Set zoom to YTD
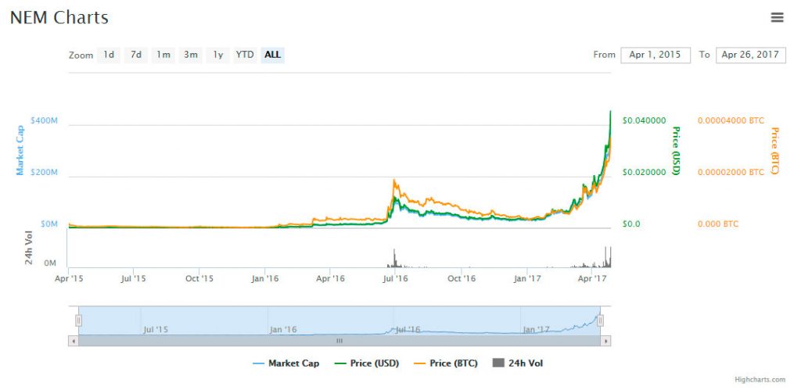Viewport: 801px width, 390px height. [245, 55]
